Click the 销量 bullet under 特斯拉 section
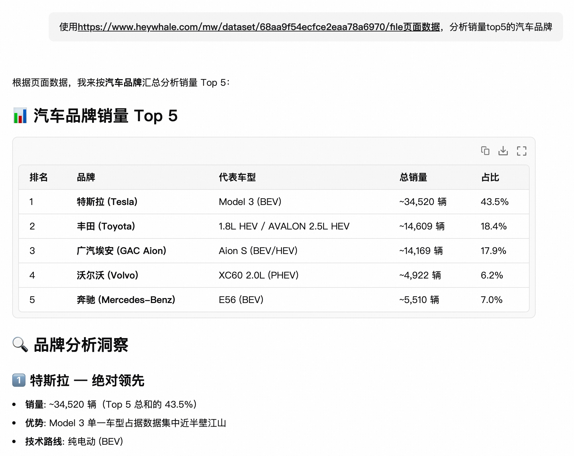This screenshot has height=456, width=574. point(111,404)
